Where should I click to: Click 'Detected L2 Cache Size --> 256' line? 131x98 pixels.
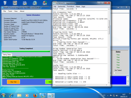[x=70, y=82]
